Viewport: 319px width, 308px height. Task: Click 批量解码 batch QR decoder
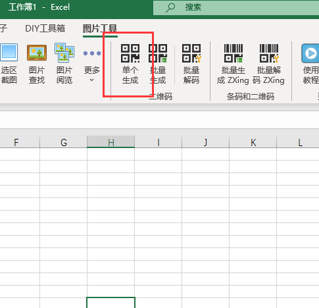(191, 64)
